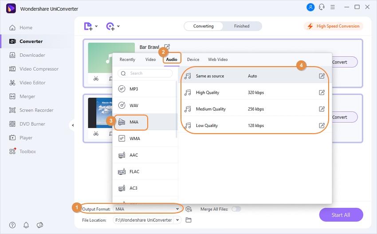The height and width of the screenshot is (234, 377).
Task: Open the Video Editor
Action: [27, 83]
